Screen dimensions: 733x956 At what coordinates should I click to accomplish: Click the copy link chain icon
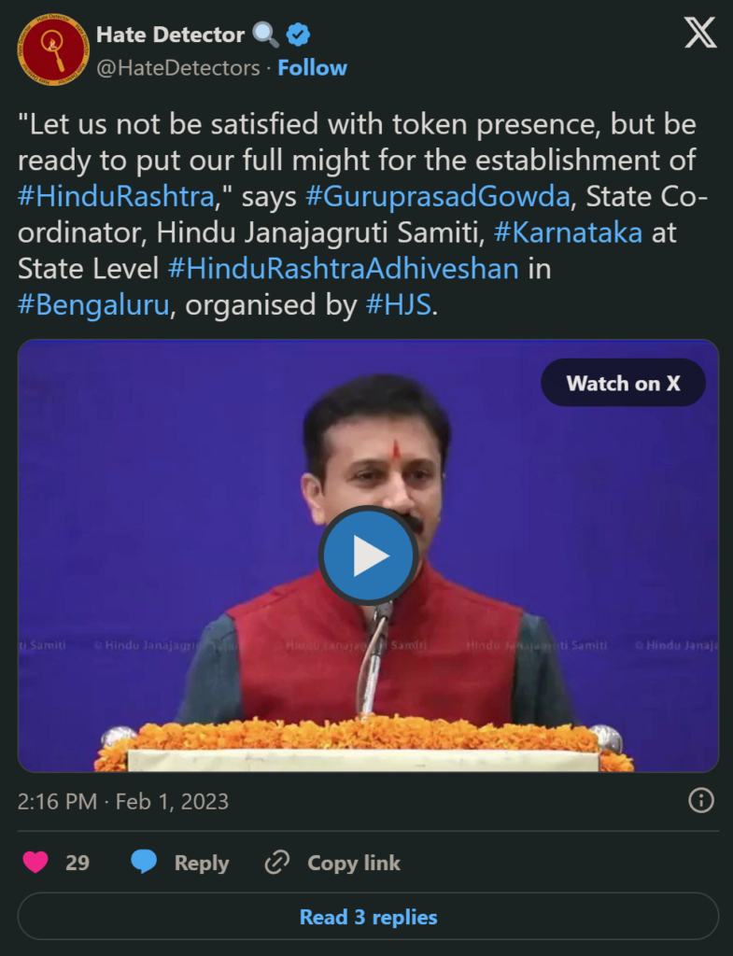276,862
